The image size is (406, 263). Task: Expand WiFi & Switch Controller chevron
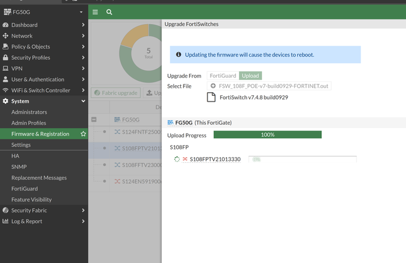(83, 90)
